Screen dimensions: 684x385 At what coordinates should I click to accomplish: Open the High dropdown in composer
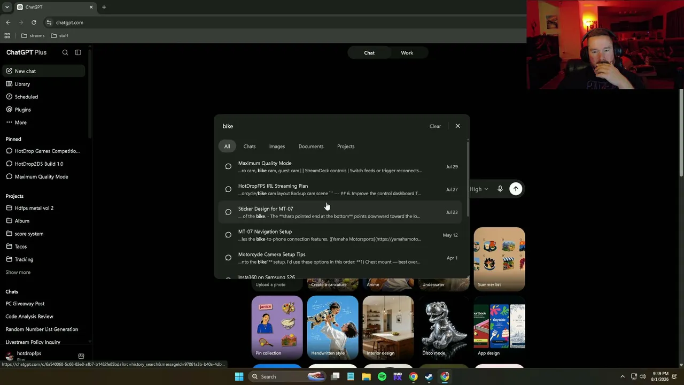479,189
